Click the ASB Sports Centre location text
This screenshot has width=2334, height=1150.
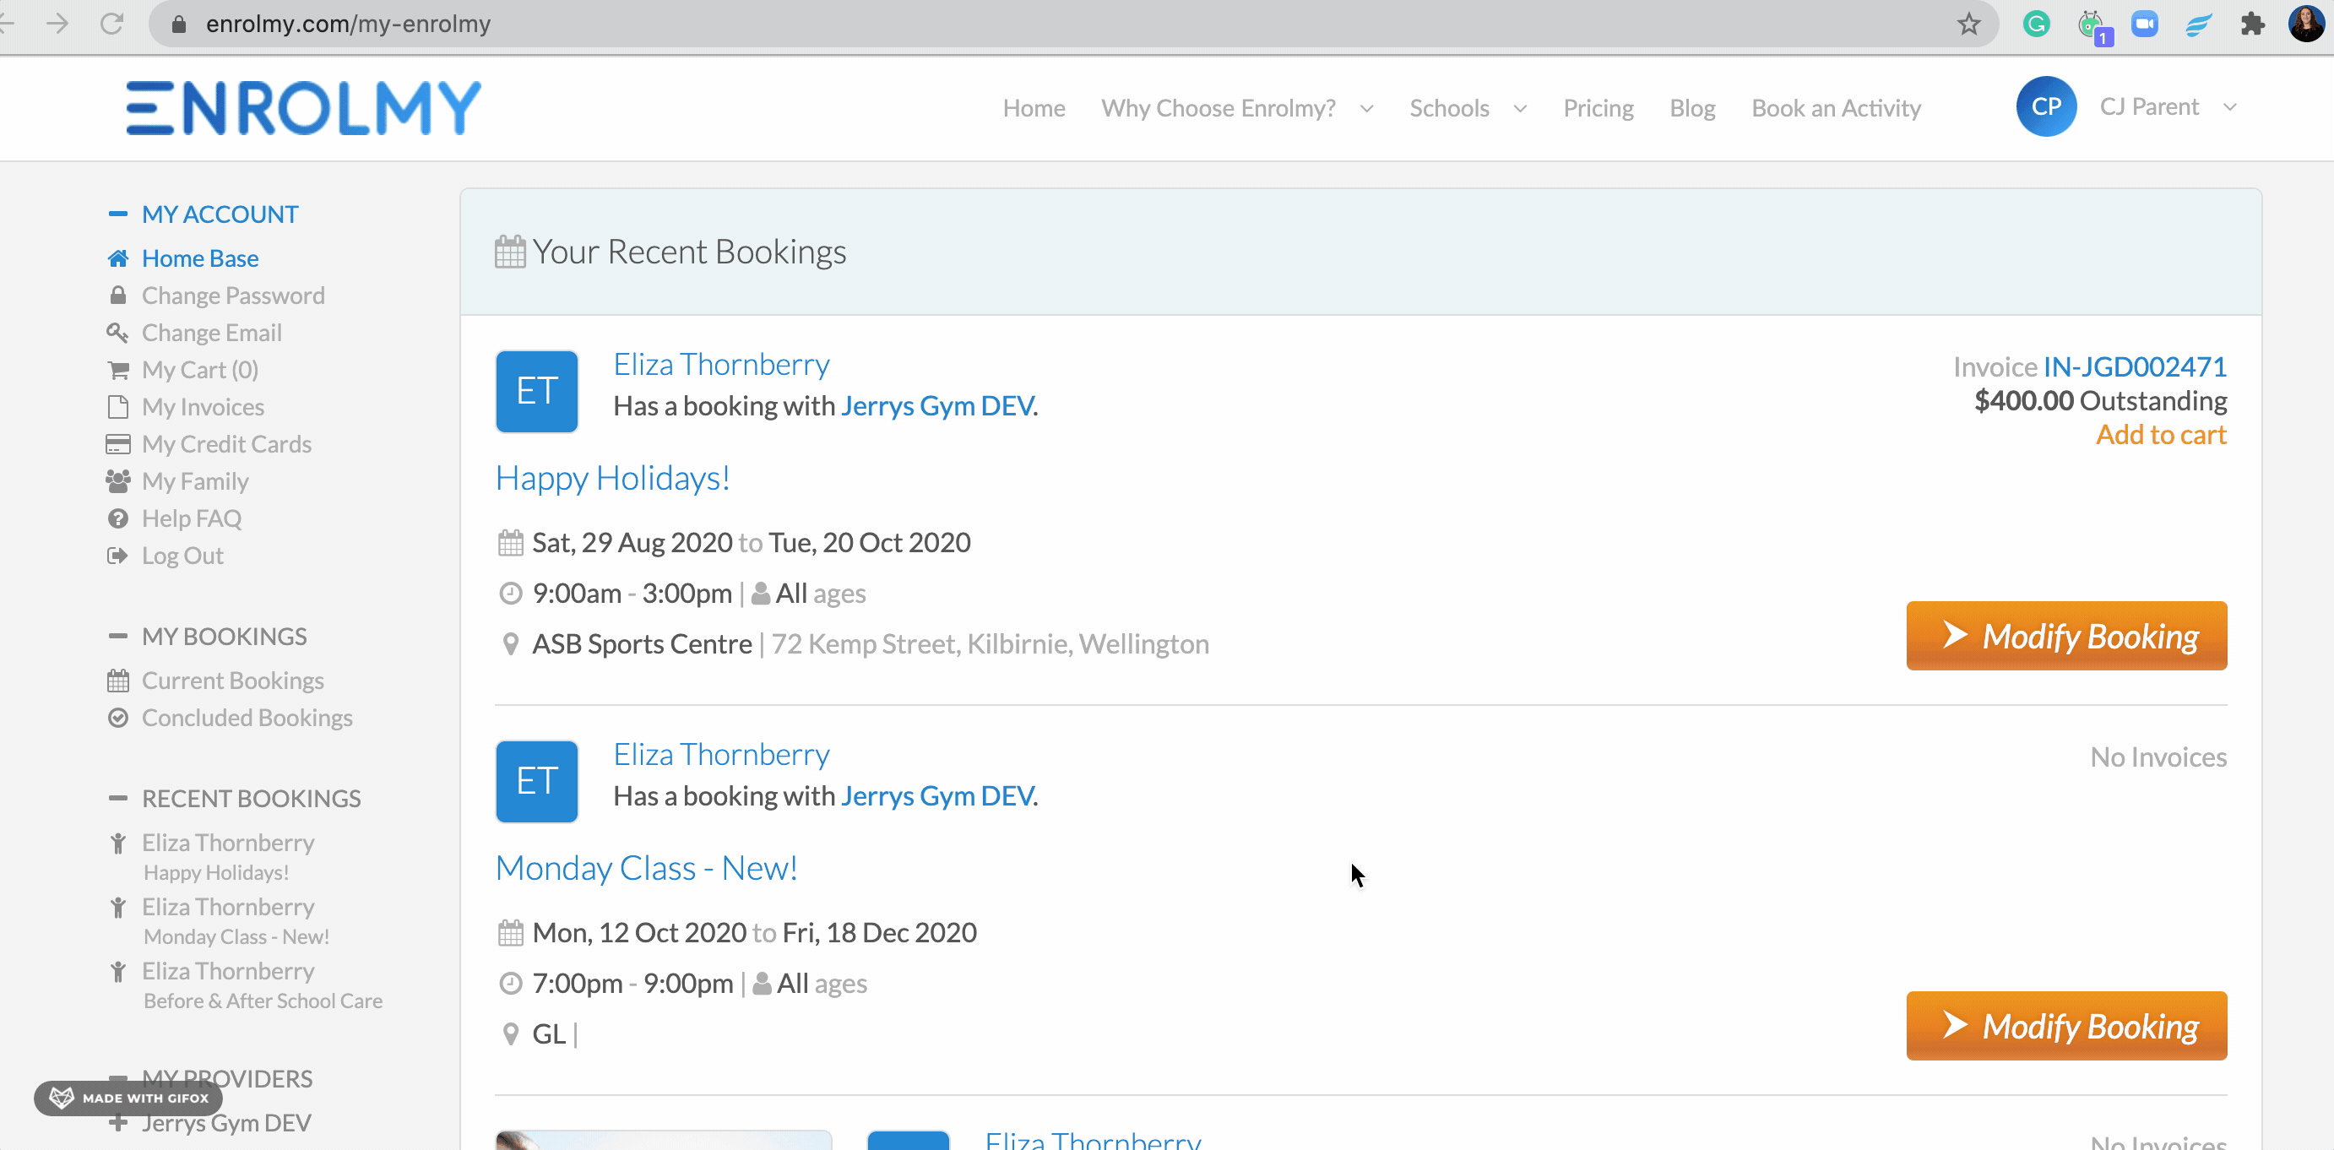[642, 644]
